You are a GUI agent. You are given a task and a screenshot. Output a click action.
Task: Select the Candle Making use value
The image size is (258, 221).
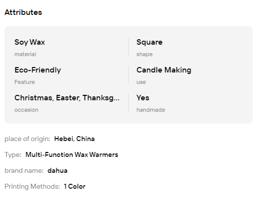click(x=164, y=70)
